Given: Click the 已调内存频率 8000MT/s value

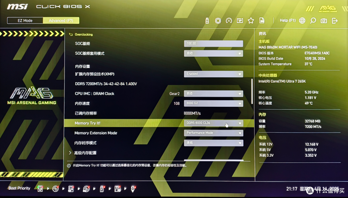Looking at the screenshot, I should [x=192, y=113].
